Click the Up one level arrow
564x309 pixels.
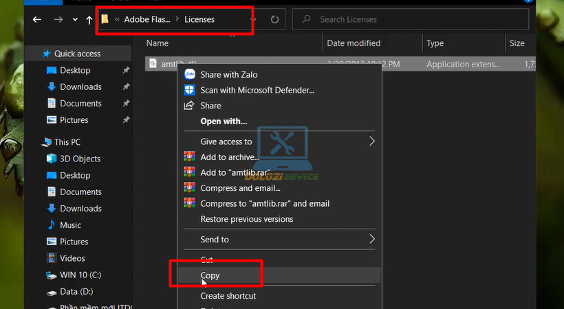coord(89,20)
